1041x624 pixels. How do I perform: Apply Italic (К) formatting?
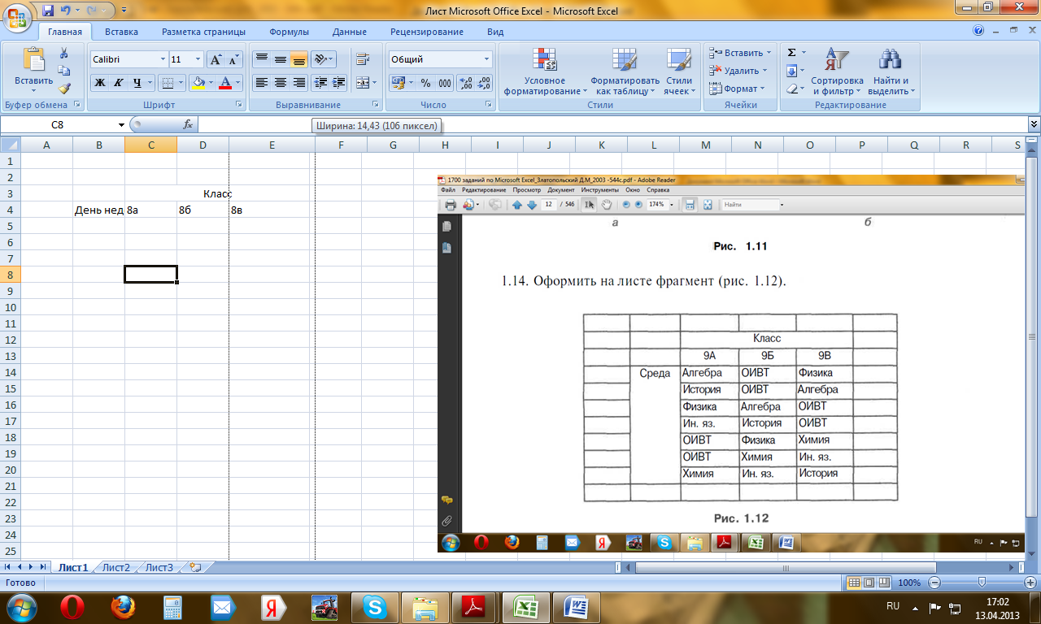tap(118, 83)
